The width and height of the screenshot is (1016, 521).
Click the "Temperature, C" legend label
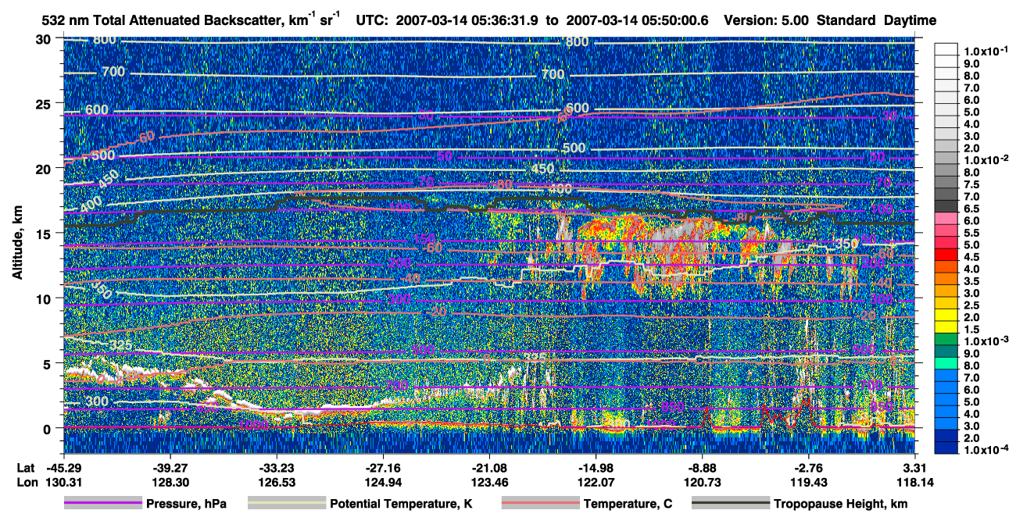click(628, 504)
